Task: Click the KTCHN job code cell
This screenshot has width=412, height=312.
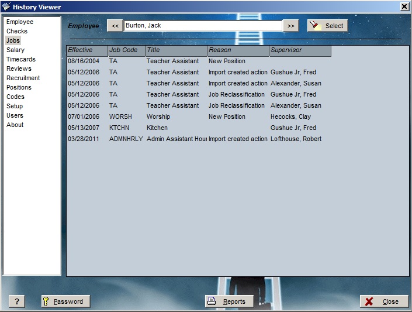Action: (x=119, y=128)
